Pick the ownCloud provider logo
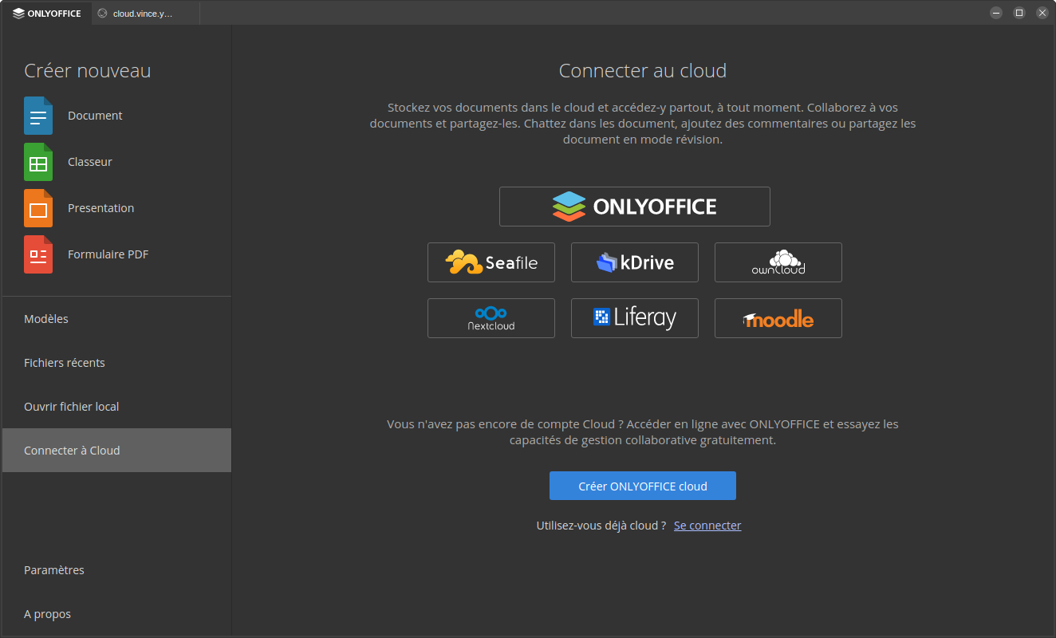 [x=778, y=262]
